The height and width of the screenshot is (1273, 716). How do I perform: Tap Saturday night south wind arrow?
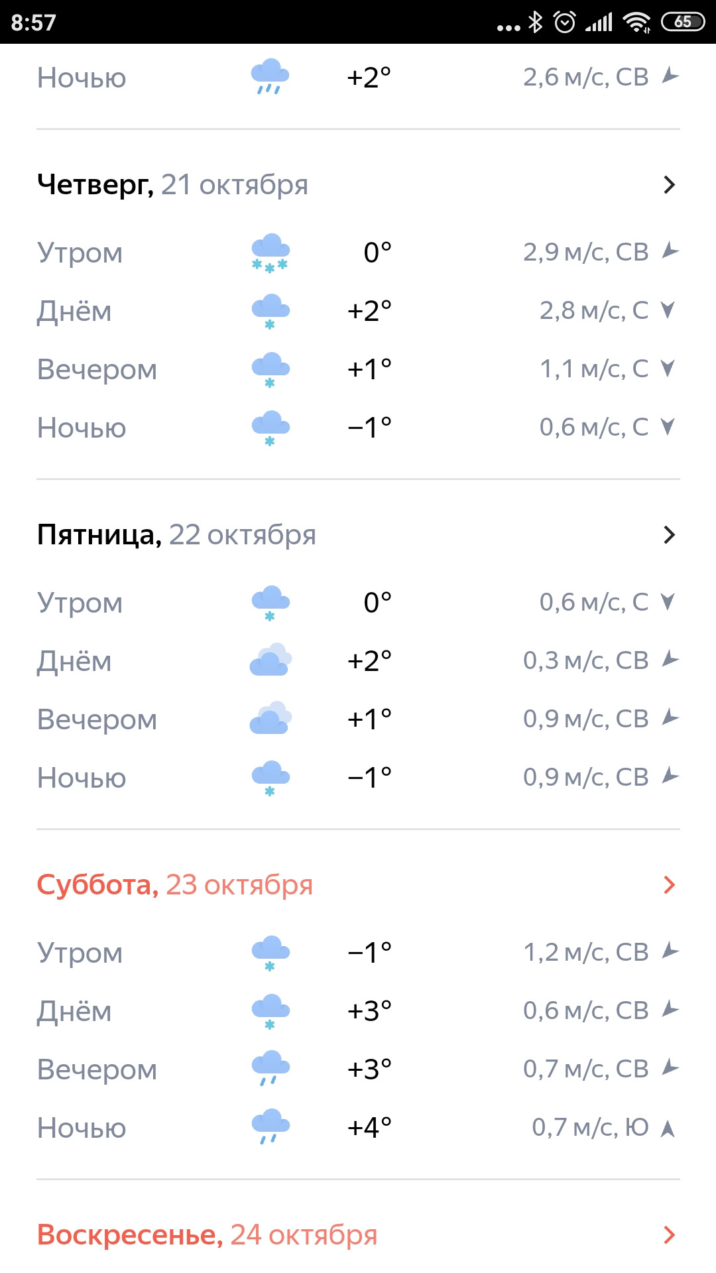pos(668,1128)
